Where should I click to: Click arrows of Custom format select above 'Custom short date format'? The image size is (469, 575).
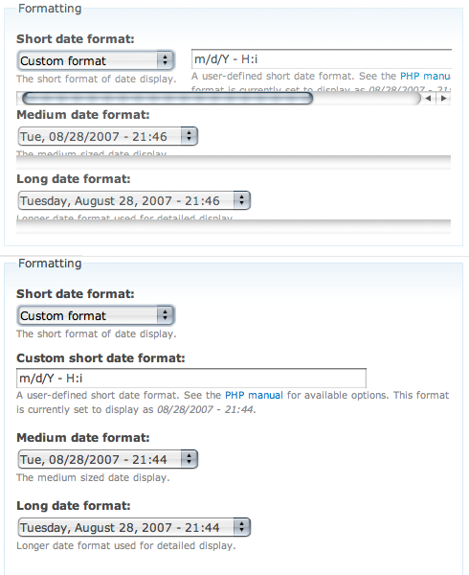point(166,315)
